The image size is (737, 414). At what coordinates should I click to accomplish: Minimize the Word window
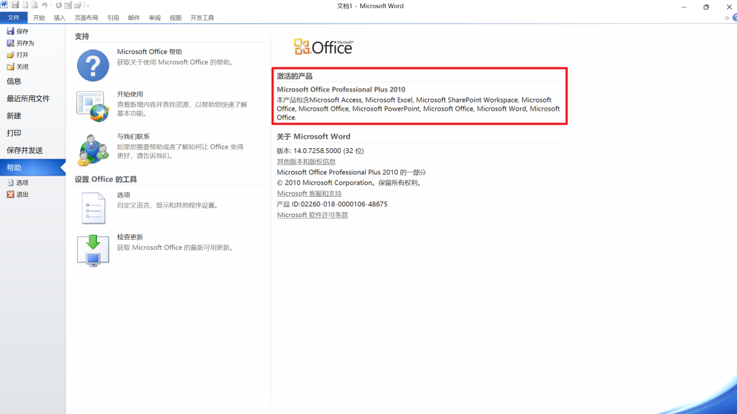pyautogui.click(x=683, y=7)
